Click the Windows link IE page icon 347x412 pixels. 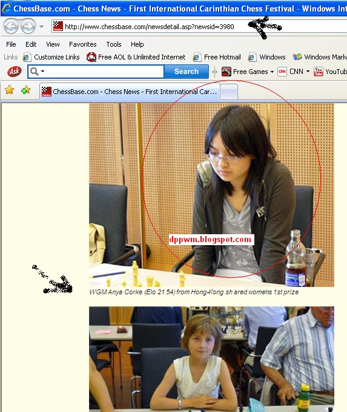pyautogui.click(x=252, y=57)
